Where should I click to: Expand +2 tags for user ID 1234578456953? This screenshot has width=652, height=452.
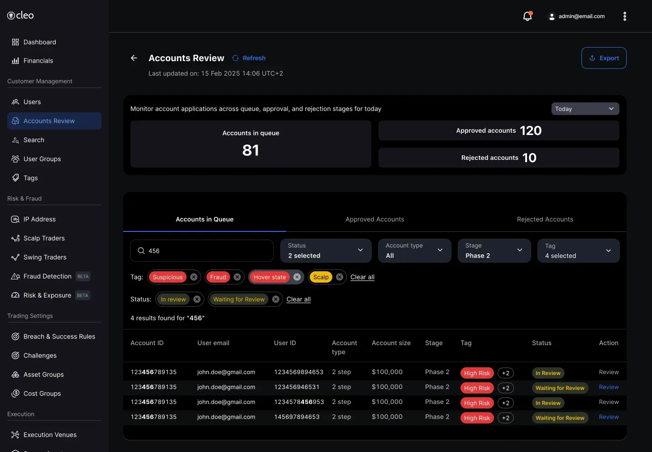coord(506,403)
